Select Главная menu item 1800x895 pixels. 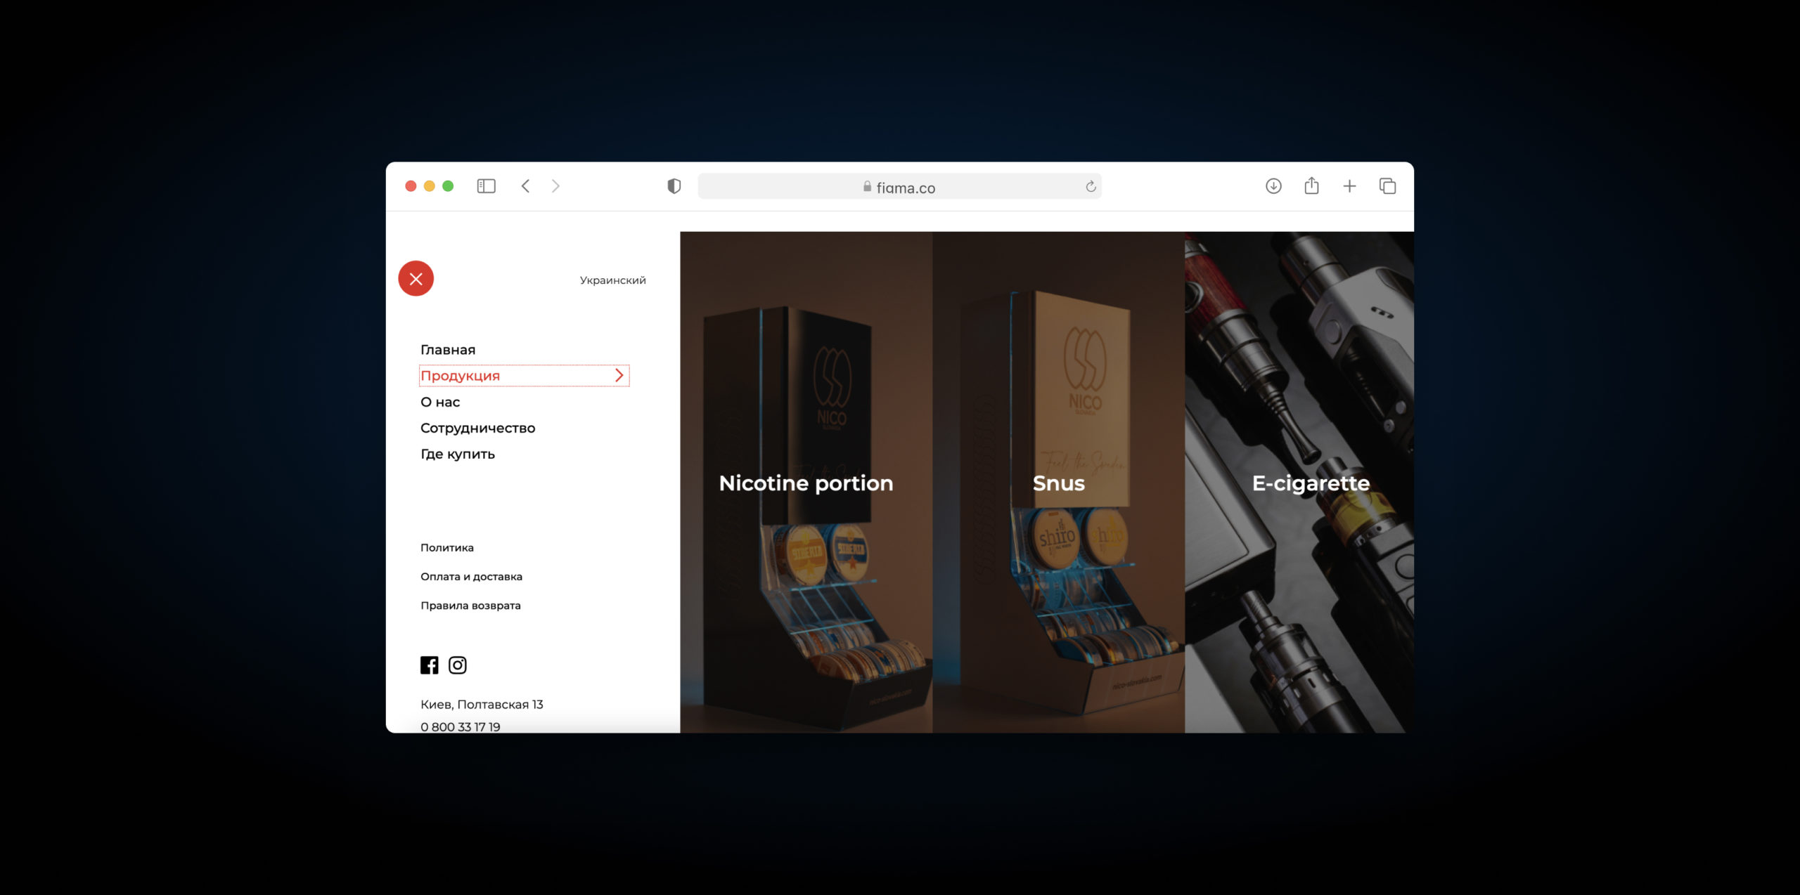(448, 350)
